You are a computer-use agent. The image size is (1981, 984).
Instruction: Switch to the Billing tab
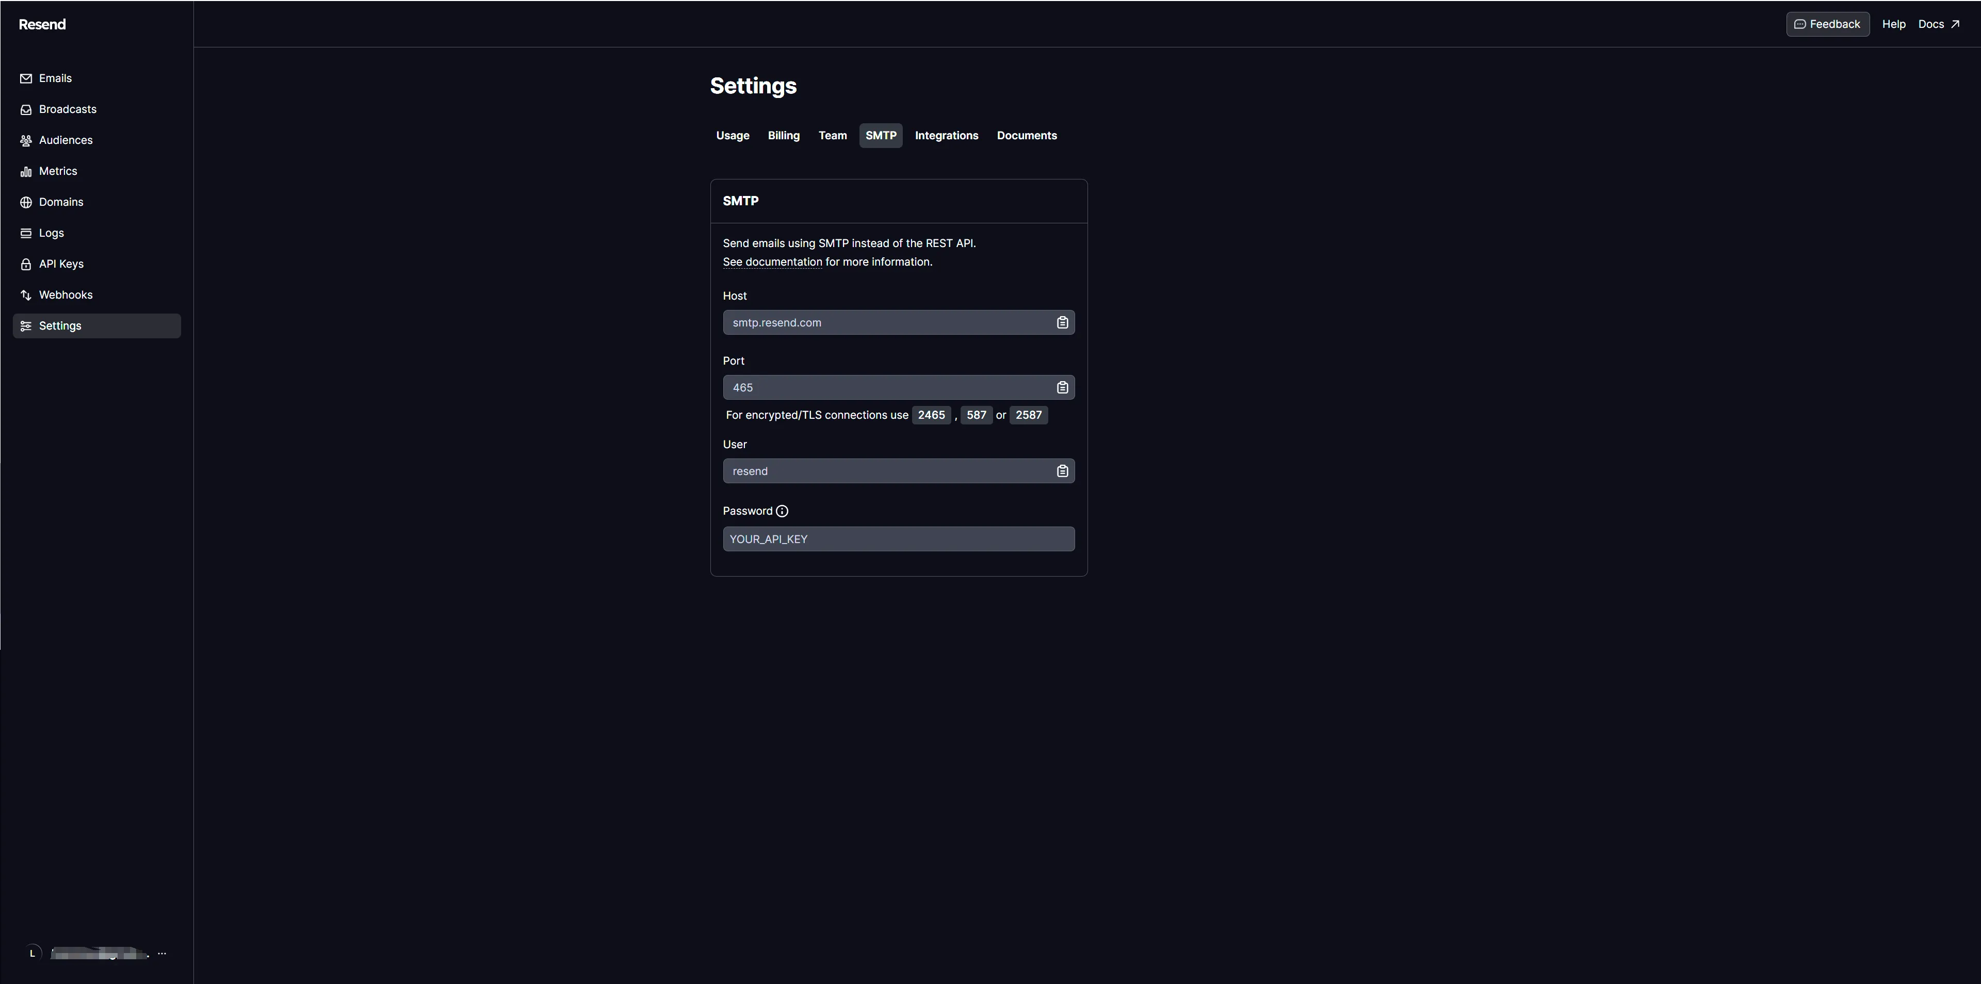(784, 135)
